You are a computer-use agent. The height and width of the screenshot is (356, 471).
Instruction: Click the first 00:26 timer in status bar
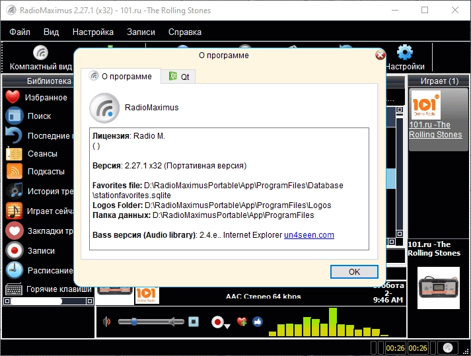click(395, 348)
